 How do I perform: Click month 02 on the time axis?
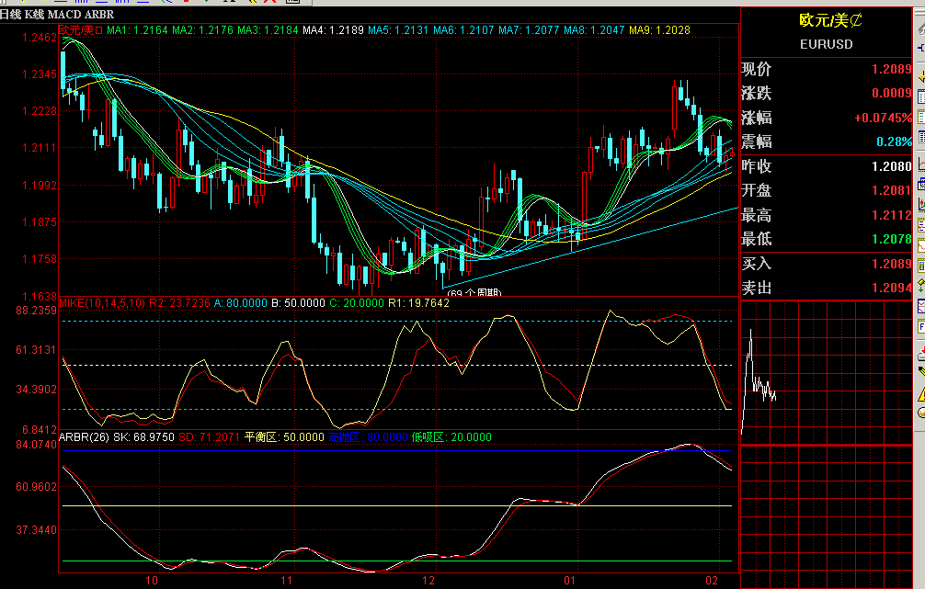712,581
